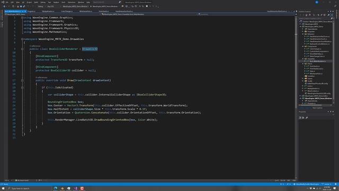
Task: Click the notifications bell in status bar
Action: click(x=336, y=184)
